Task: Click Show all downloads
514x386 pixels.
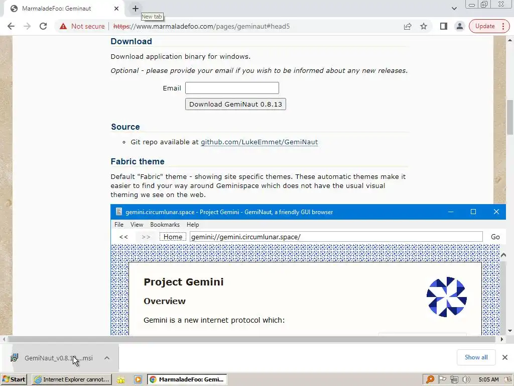Action: coord(476,357)
